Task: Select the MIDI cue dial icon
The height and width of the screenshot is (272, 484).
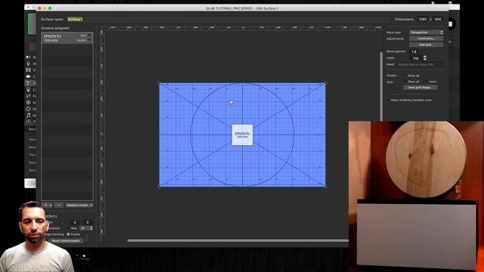Action: (28, 109)
